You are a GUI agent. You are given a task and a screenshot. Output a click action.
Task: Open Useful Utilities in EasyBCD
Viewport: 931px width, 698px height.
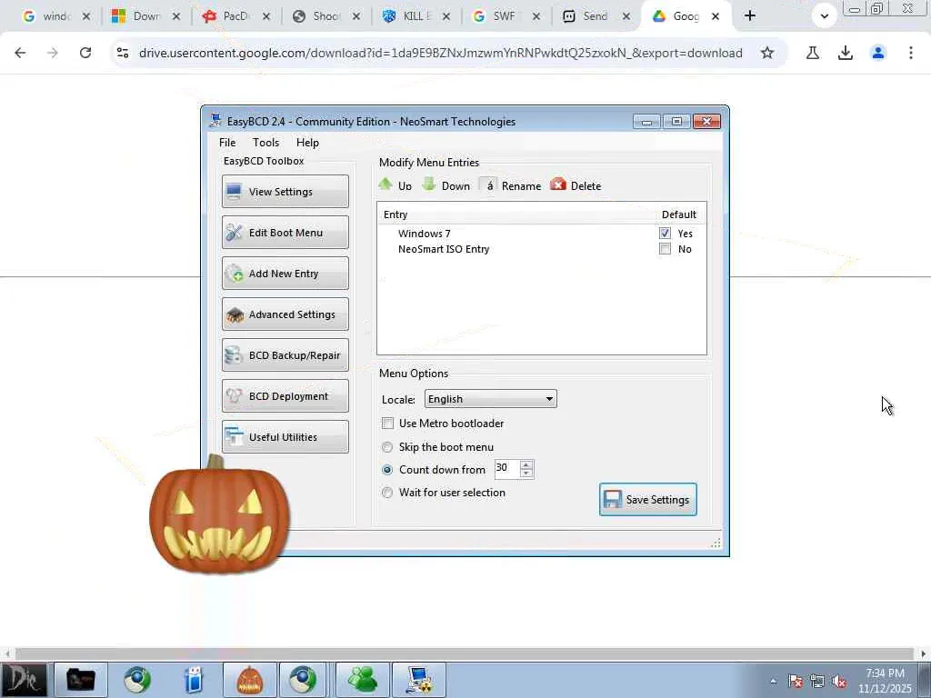[285, 437]
